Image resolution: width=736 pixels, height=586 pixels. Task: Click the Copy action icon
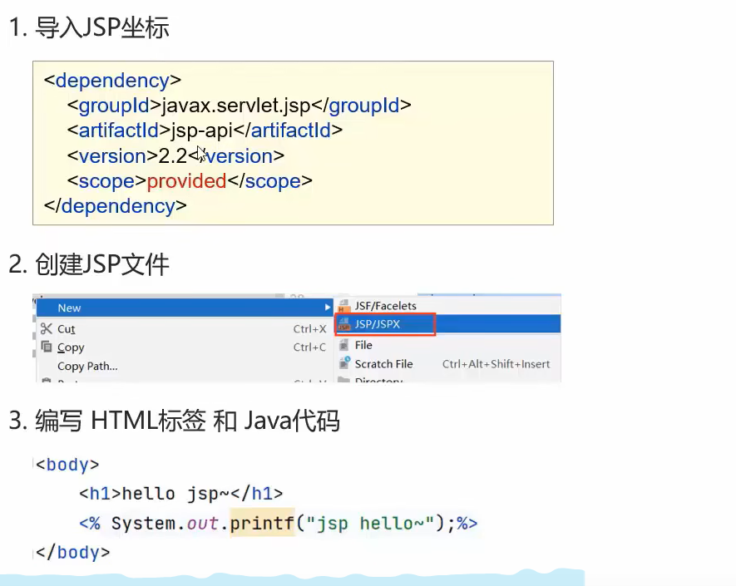coord(47,347)
